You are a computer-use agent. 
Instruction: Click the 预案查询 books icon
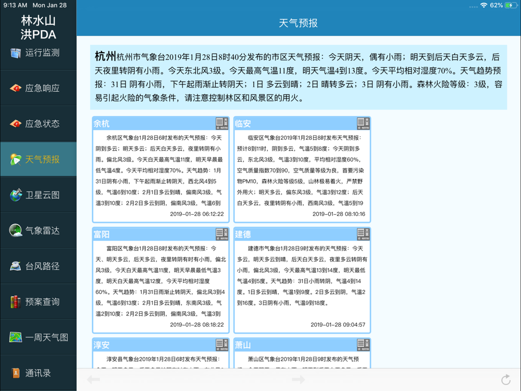point(15,302)
